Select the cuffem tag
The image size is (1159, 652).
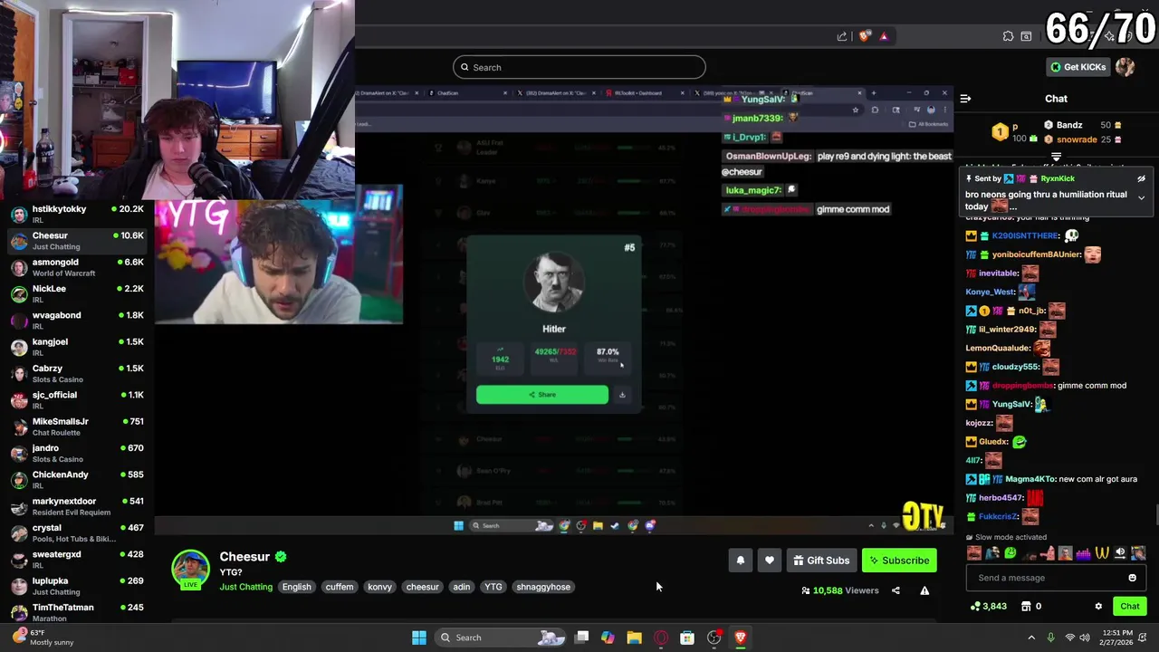(x=340, y=587)
